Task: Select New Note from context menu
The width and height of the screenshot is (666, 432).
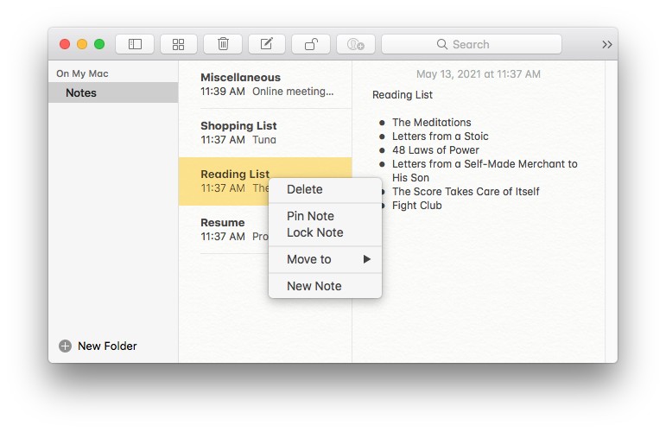Action: (314, 286)
